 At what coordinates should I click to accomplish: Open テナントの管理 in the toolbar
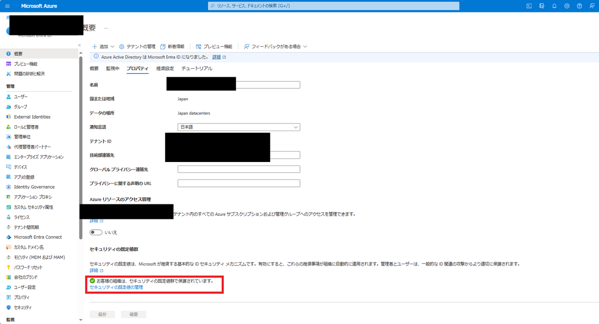click(x=137, y=46)
